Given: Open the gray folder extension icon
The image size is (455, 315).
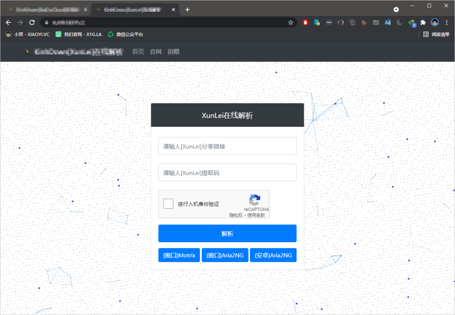Looking at the screenshot, I should pyautogui.click(x=376, y=22).
